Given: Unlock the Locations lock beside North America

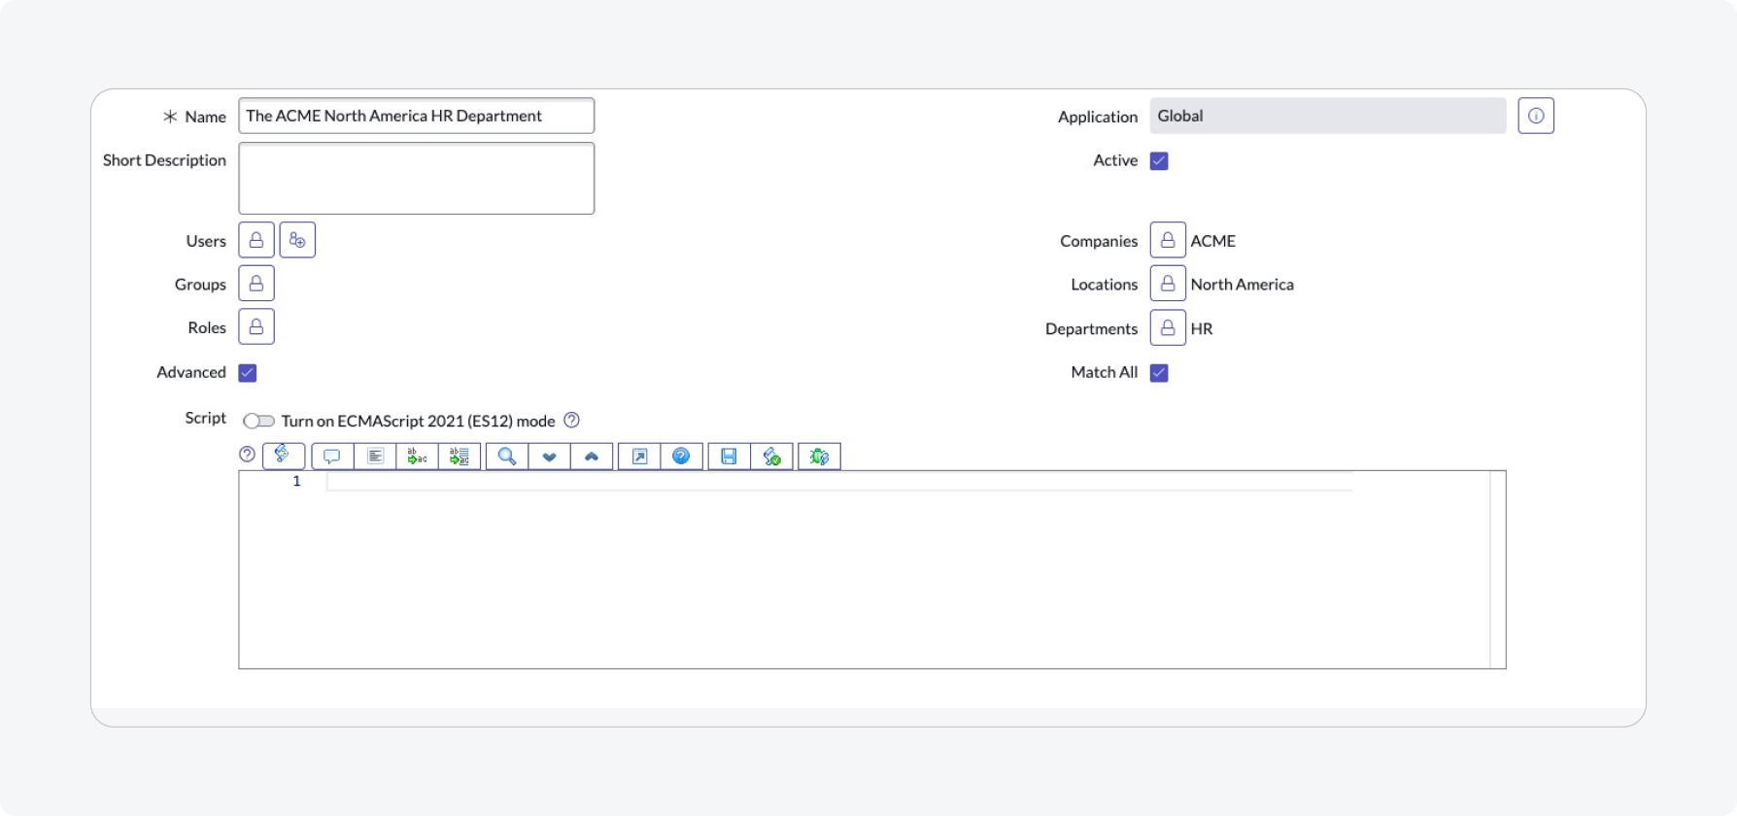Looking at the screenshot, I should tap(1168, 284).
